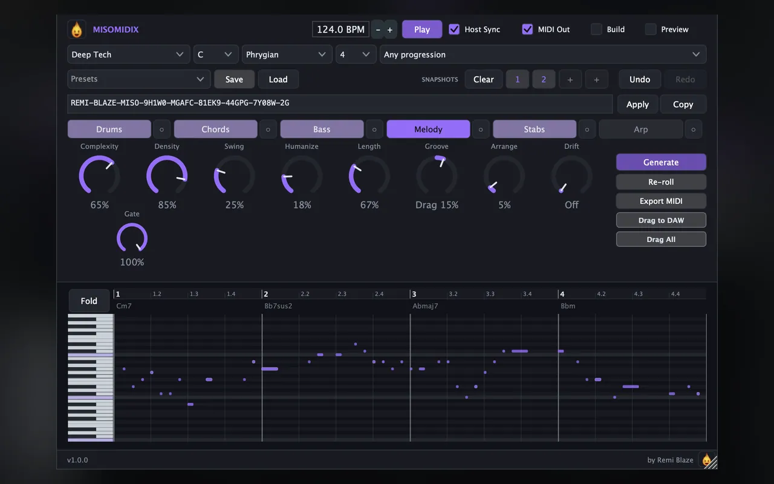774x484 pixels.
Task: Select snapshot slot 2
Action: pos(544,79)
